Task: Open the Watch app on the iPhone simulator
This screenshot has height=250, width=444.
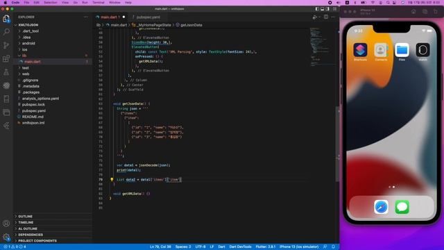Action: 422,50
